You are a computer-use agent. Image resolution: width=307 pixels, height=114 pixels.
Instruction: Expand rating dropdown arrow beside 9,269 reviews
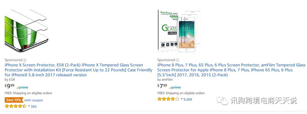pos(182,99)
